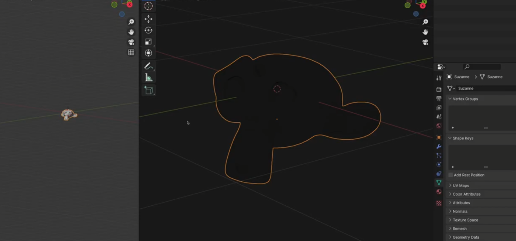Click zoom magnifier in left viewport
Image resolution: width=516 pixels, height=241 pixels.
coord(131,22)
